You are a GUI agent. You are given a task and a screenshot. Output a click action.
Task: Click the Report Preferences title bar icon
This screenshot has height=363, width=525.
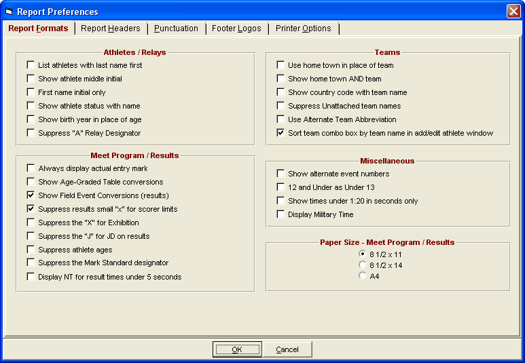pos(9,12)
